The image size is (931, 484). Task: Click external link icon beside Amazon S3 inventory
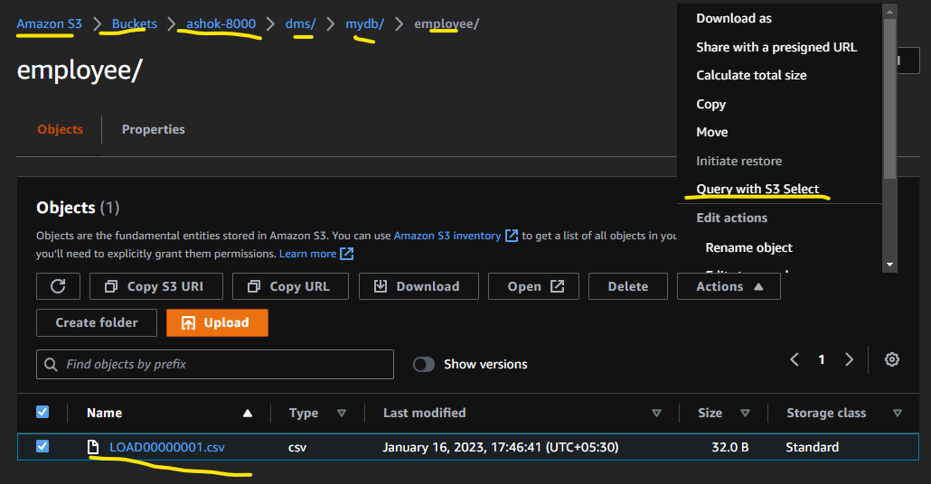click(512, 236)
